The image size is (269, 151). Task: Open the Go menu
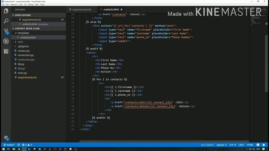[25, 5]
